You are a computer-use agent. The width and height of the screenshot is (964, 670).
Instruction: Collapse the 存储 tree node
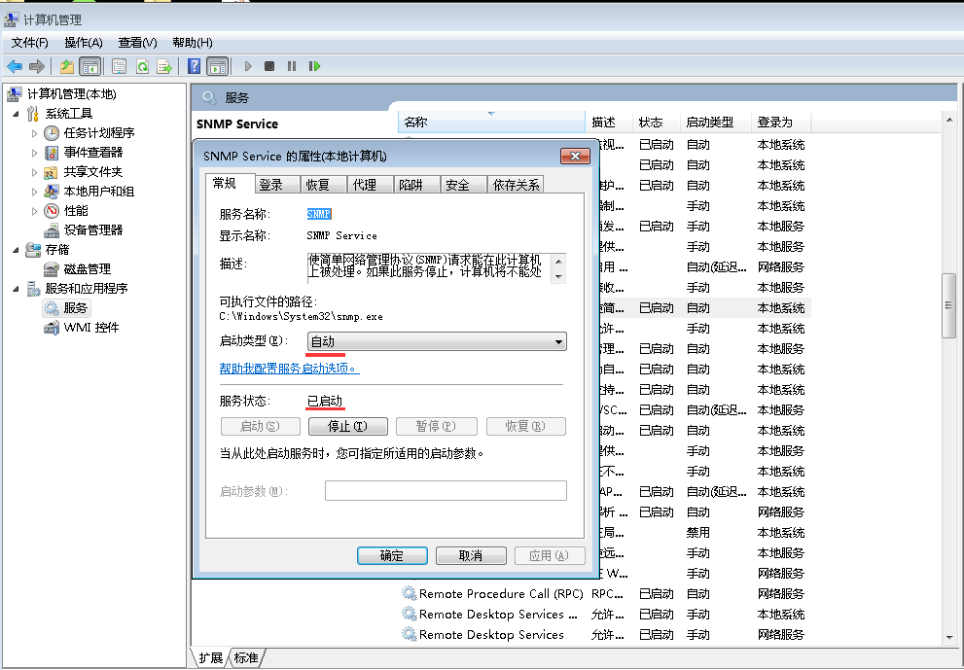click(x=16, y=250)
